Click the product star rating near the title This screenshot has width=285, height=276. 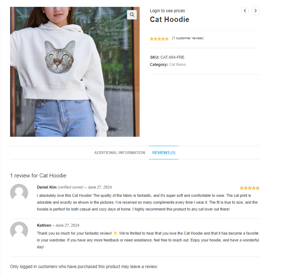coord(159,39)
